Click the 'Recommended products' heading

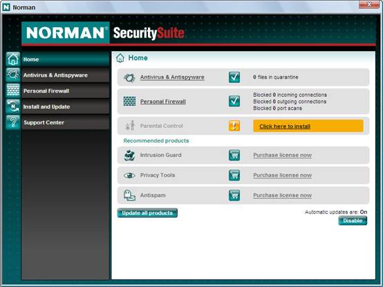click(x=156, y=140)
